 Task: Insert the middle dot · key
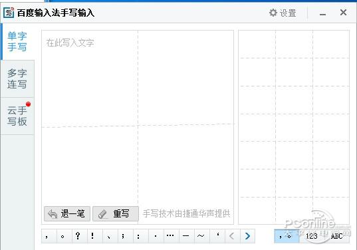156,236
